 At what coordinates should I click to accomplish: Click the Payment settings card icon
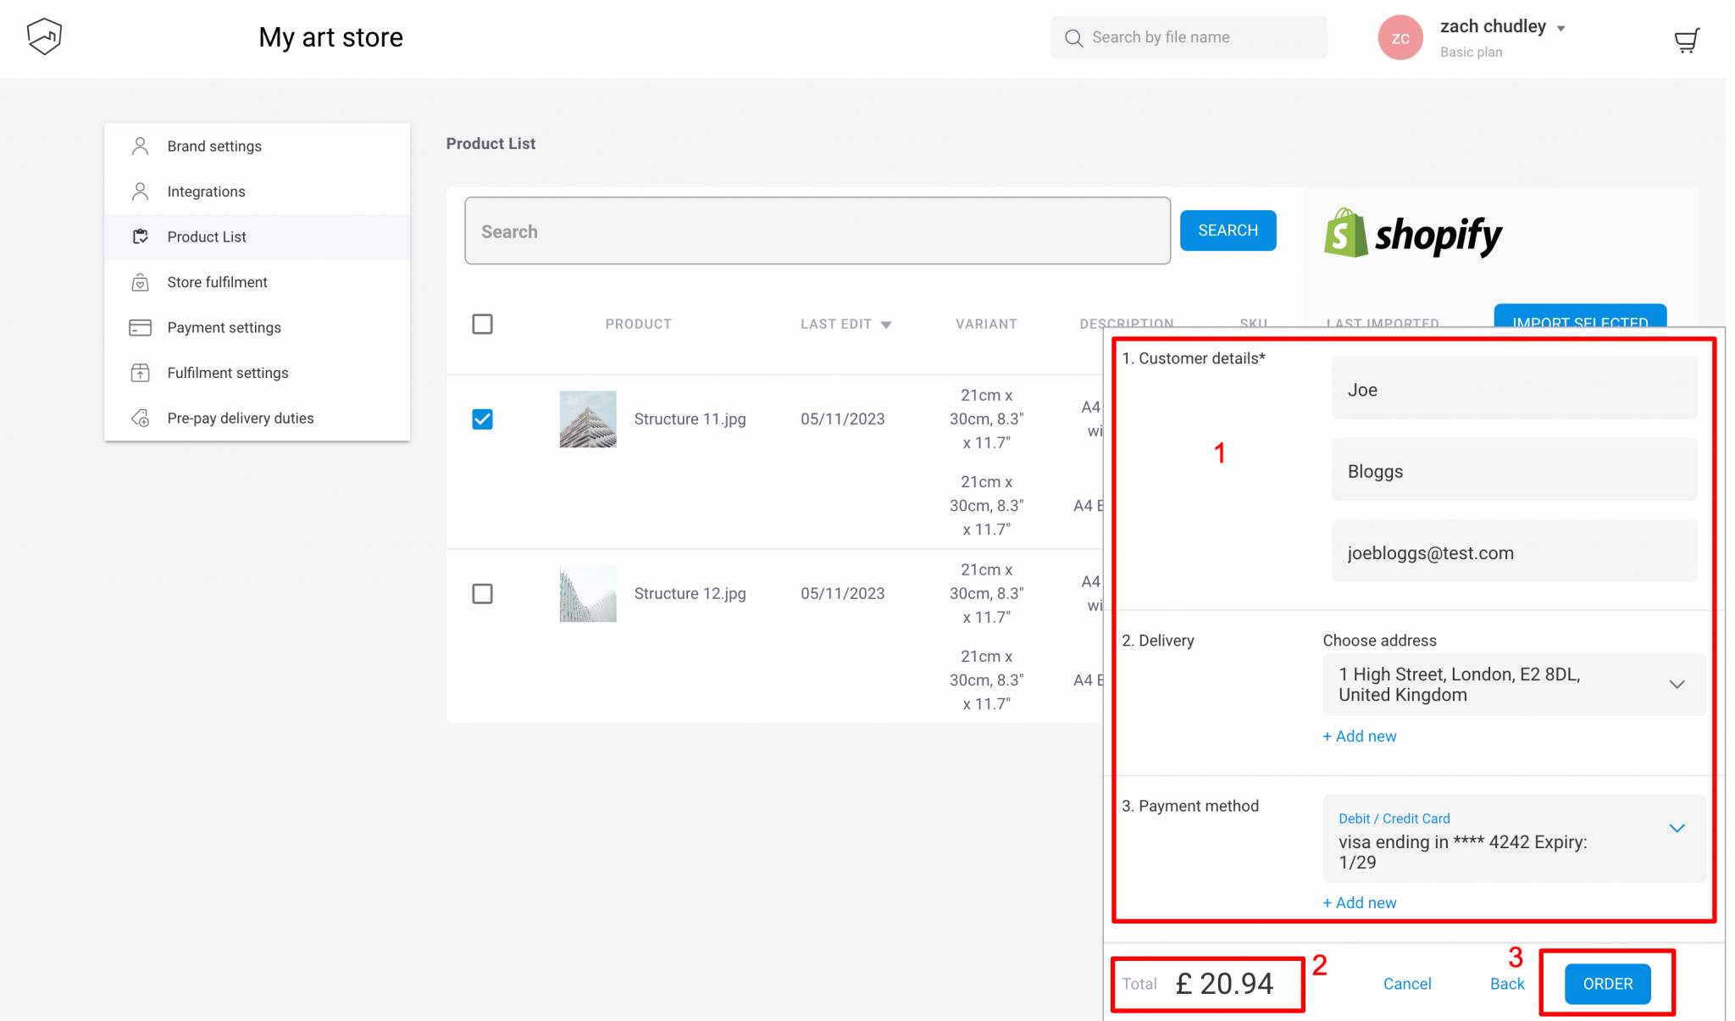(x=140, y=327)
